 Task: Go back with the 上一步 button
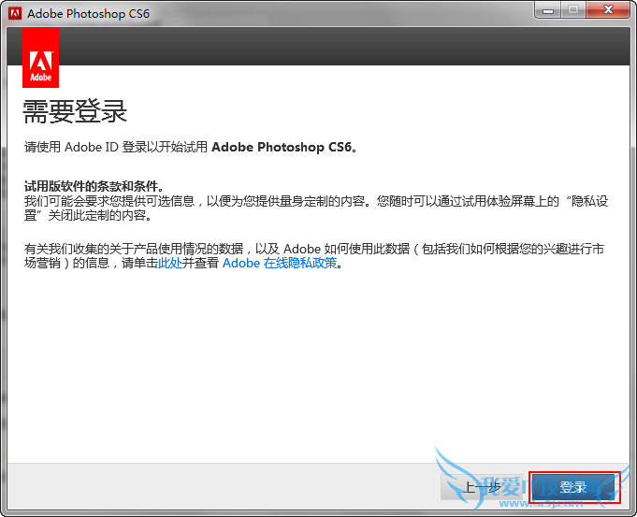click(x=484, y=487)
